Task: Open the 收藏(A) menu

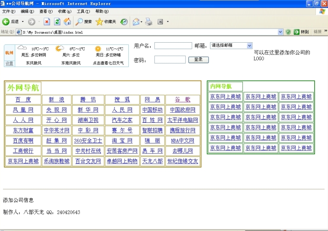Action: (65, 11)
